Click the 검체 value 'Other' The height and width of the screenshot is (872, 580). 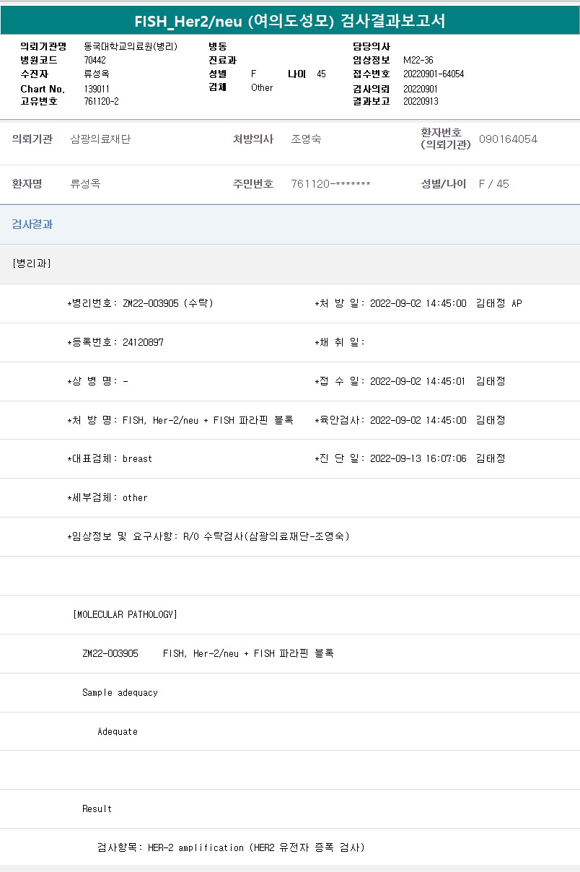[x=262, y=87]
